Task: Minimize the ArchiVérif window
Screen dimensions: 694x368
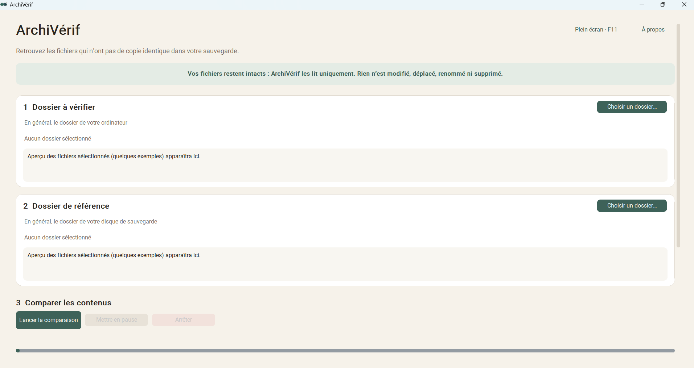Action: point(642,5)
